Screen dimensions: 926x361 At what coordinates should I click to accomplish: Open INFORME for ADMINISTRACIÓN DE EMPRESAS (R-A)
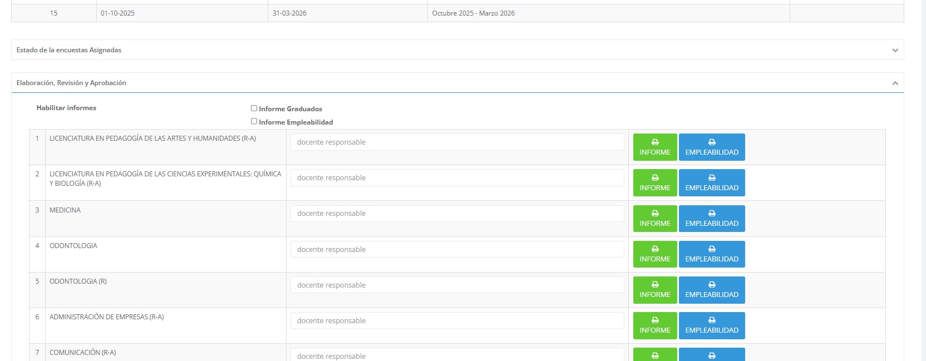tap(655, 325)
